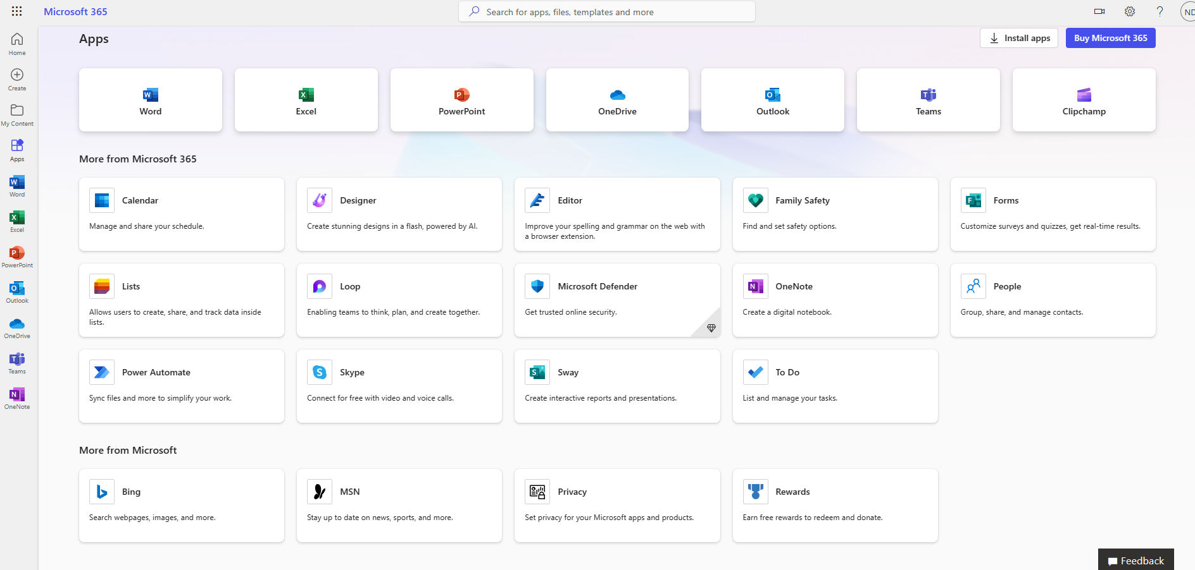1195x570 pixels.
Task: Click the Editor app icon
Action: tap(537, 200)
